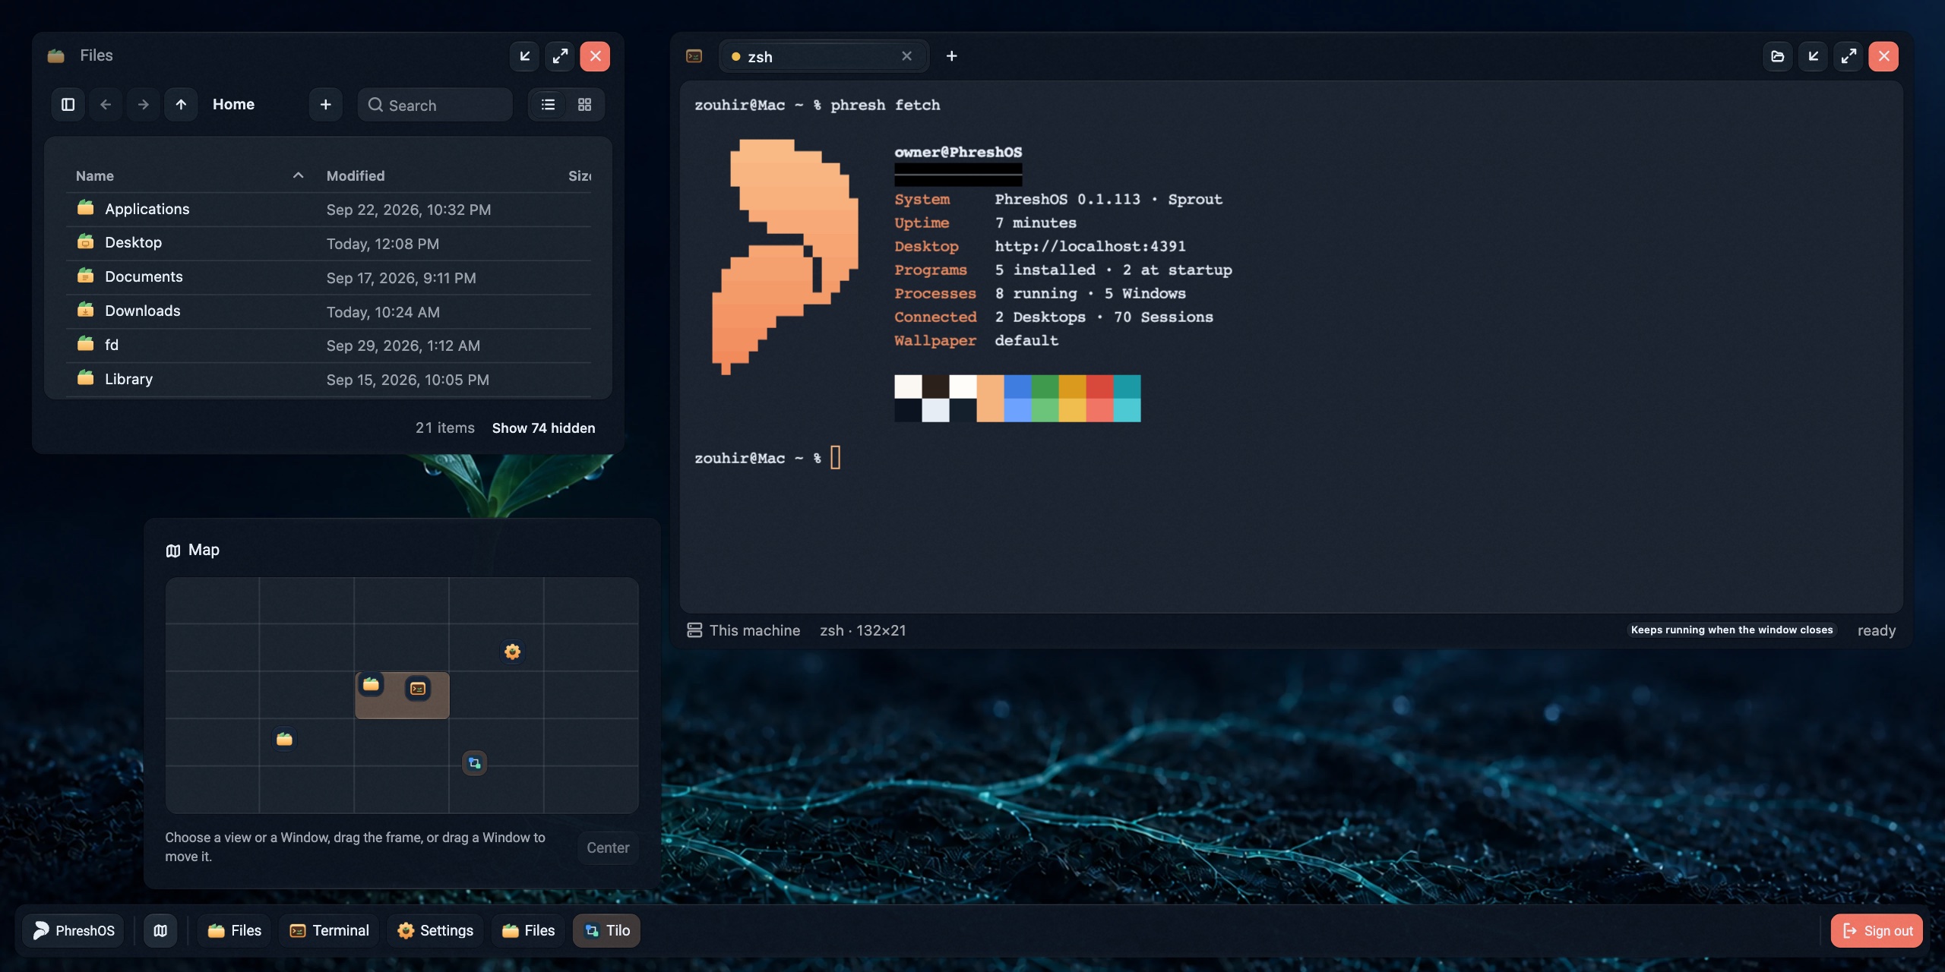This screenshot has width=1945, height=972.
Task: Expand the terminal window to fullscreen
Action: click(x=1849, y=56)
